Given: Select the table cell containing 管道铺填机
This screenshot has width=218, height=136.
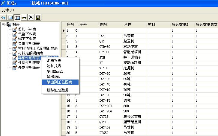Looking at the screenshot, I should pos(132,52).
